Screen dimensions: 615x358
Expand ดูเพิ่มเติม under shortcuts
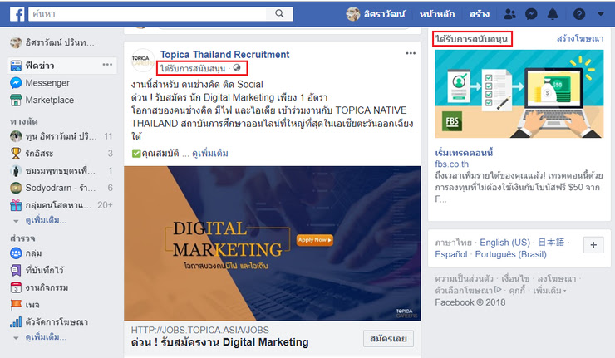(x=46, y=220)
